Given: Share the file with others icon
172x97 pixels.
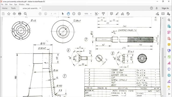Looking at the screenshot, I should coord(169,14).
